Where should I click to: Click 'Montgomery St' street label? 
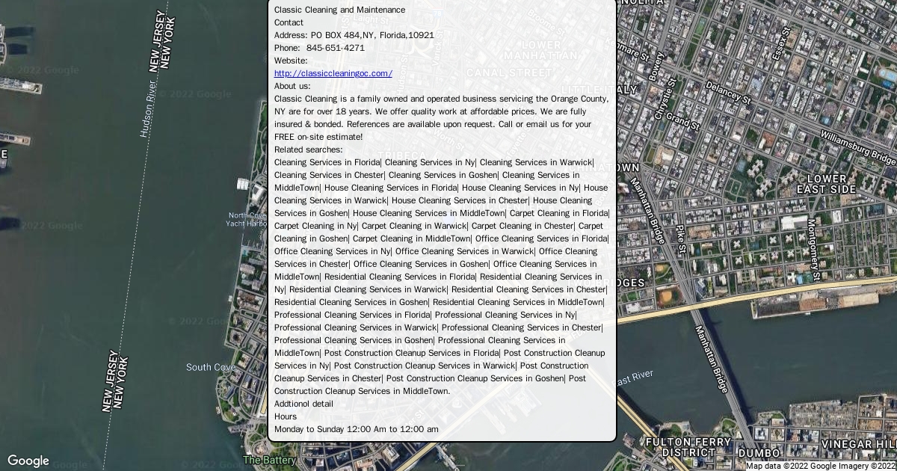(814, 250)
